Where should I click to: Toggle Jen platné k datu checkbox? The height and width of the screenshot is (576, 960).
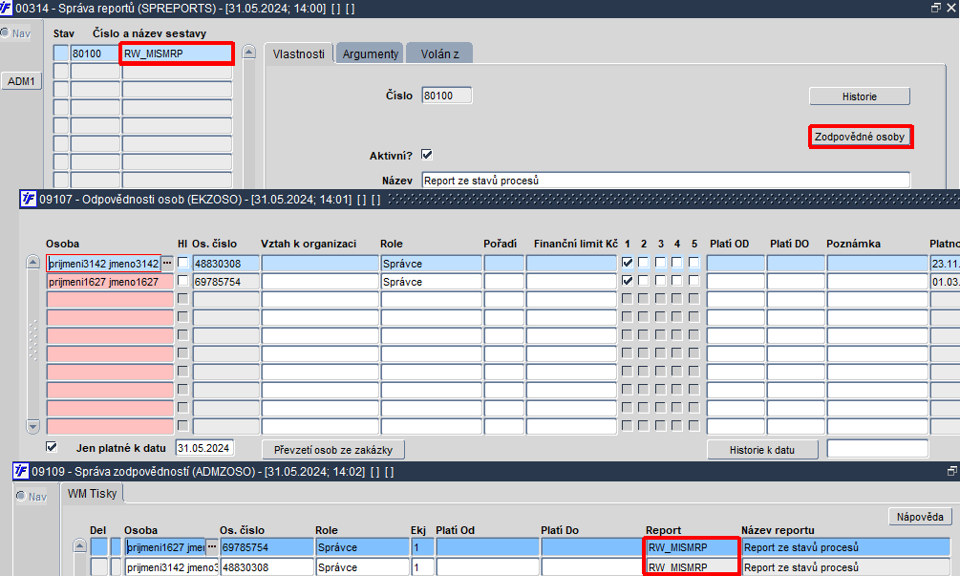tap(52, 447)
